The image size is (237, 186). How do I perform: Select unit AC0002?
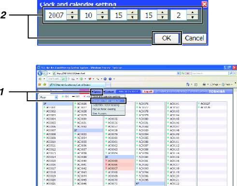(x=51, y=111)
